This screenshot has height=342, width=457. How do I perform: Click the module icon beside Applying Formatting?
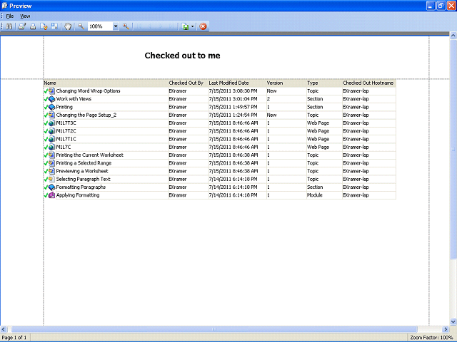pos(51,195)
